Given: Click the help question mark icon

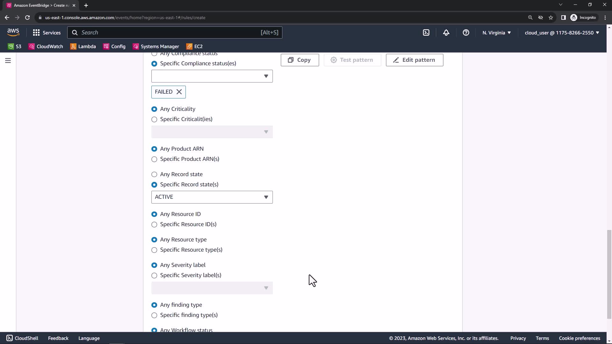Looking at the screenshot, I should 466,32.
